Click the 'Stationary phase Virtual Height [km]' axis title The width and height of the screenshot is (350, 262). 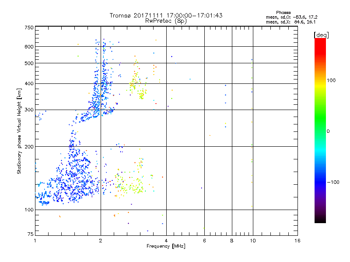[x=19, y=131]
